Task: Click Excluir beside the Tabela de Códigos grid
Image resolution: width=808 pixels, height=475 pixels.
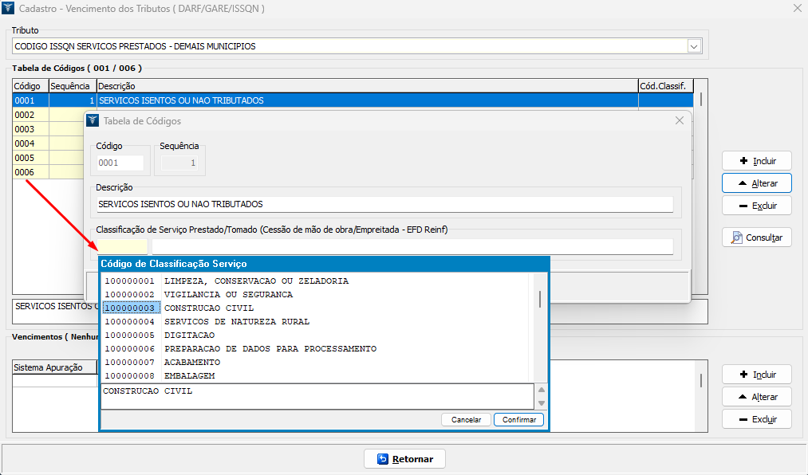Action: [x=756, y=206]
